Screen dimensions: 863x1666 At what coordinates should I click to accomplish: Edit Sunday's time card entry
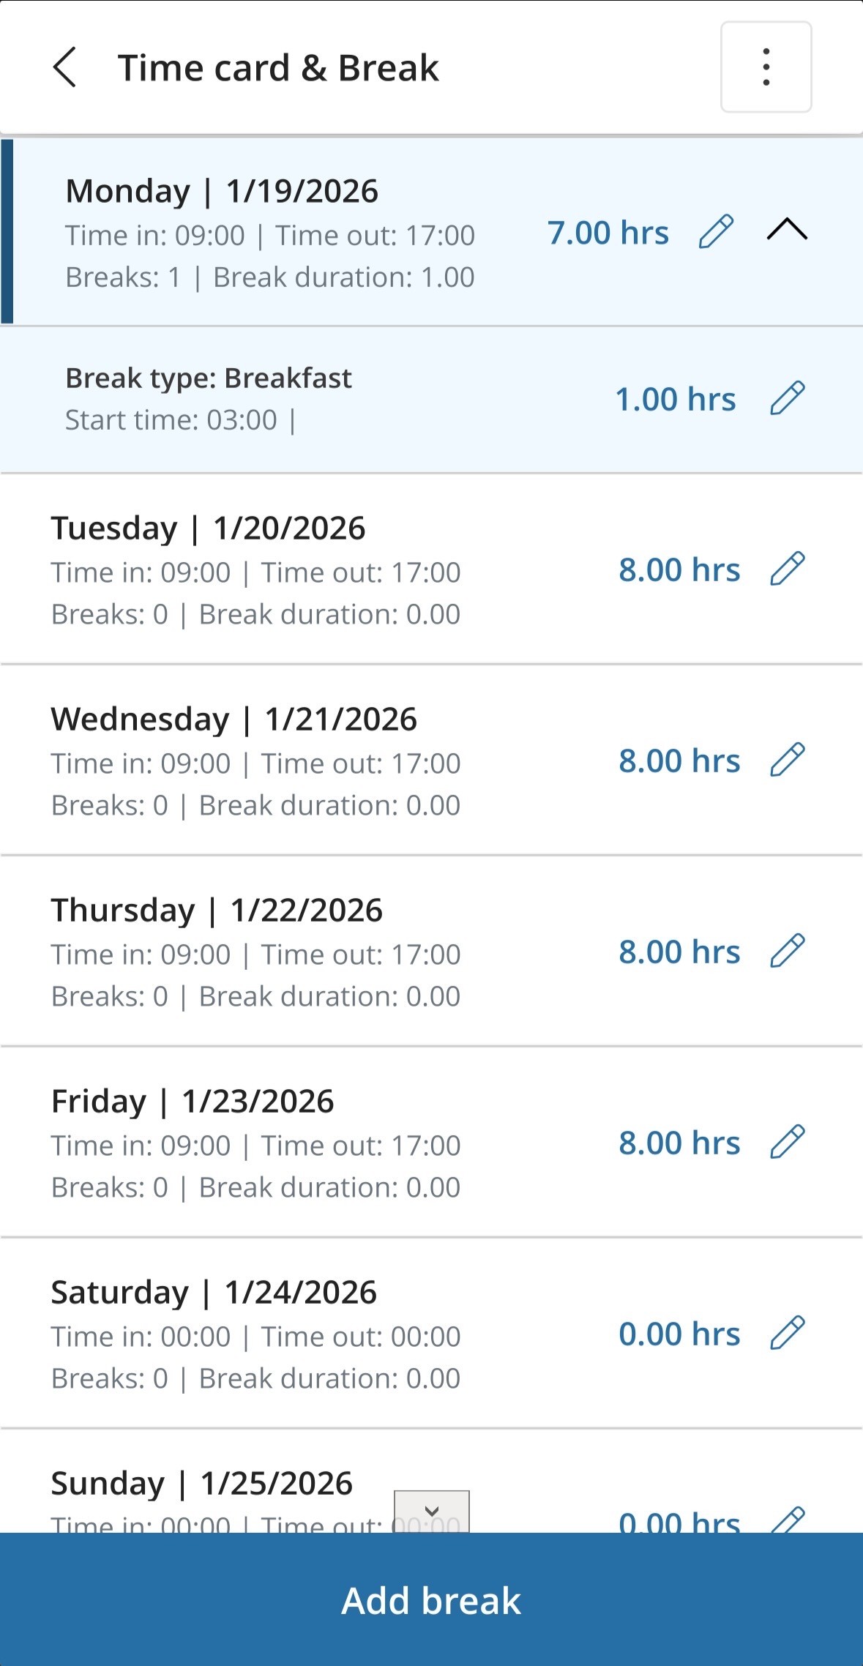pyautogui.click(x=788, y=1520)
